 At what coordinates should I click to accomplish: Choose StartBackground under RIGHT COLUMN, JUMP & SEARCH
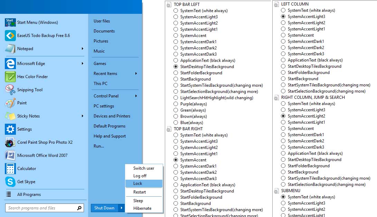[283, 172]
